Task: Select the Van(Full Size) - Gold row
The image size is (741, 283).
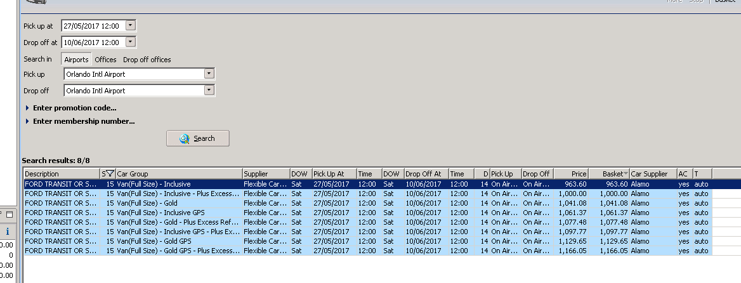Action: [x=368, y=203]
